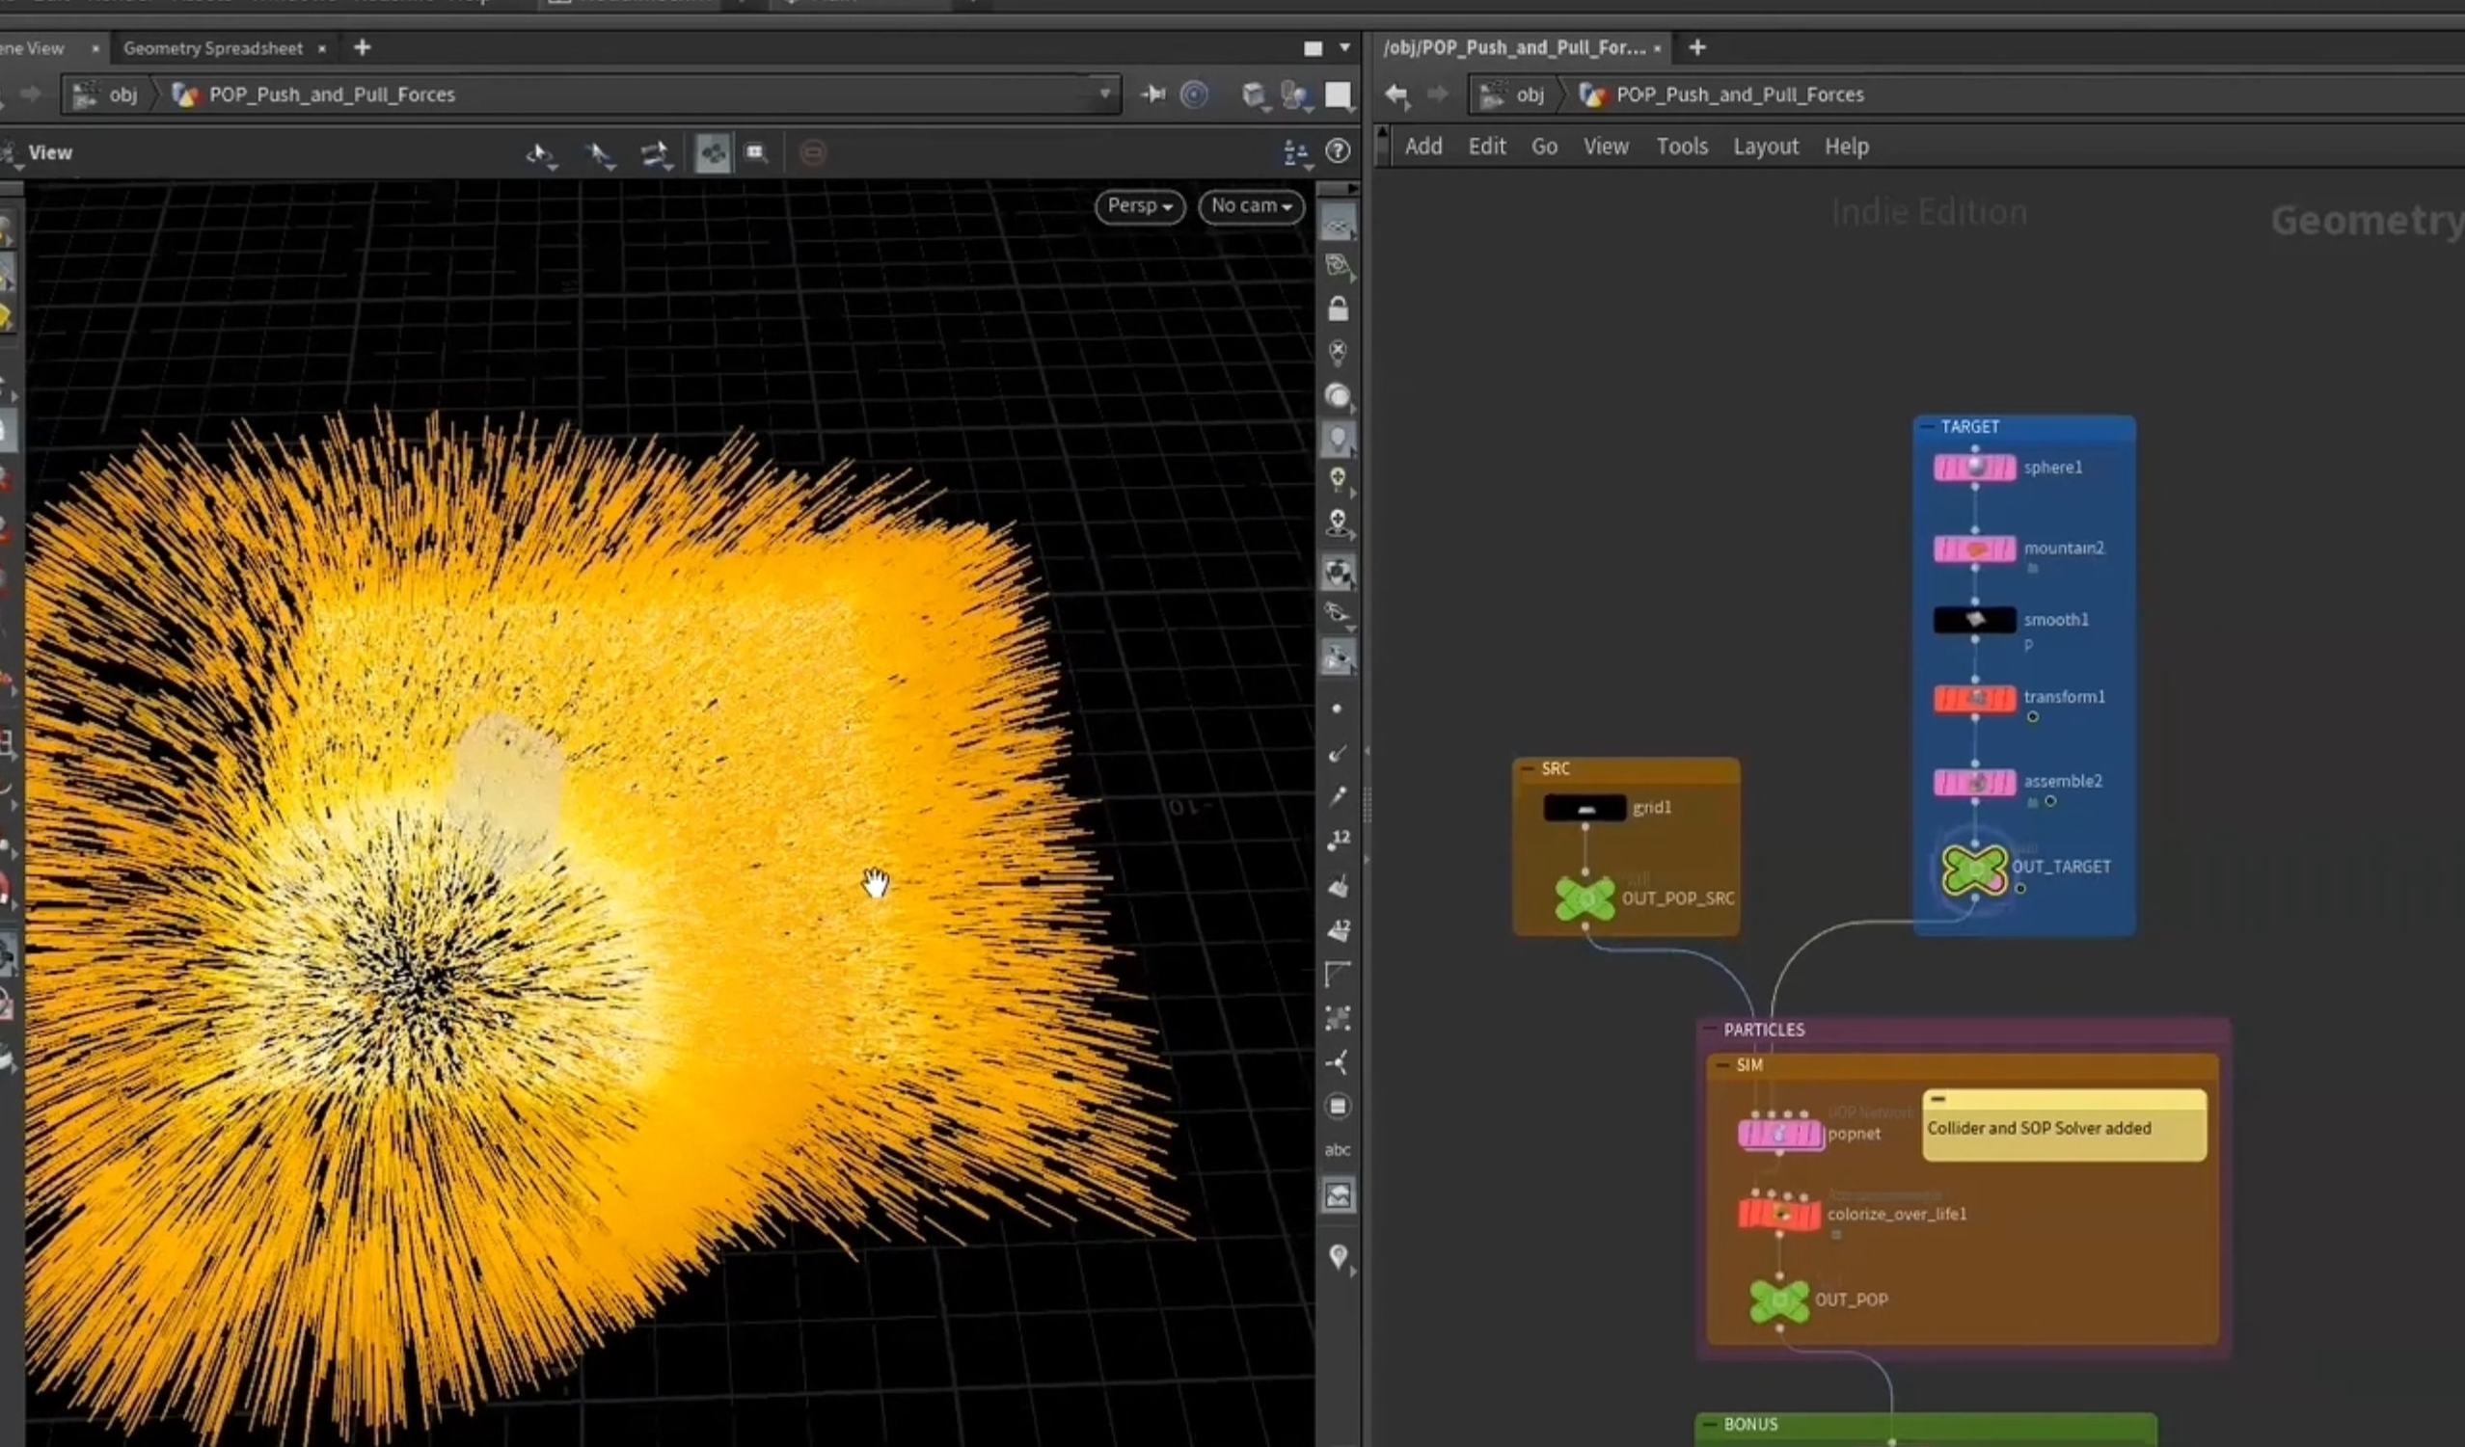This screenshot has height=1447, width=2465.
Task: Collapse the SRC network box
Action: pyautogui.click(x=1528, y=768)
